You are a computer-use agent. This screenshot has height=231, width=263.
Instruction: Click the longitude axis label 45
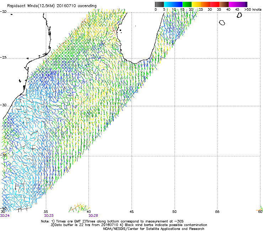point(131,212)
